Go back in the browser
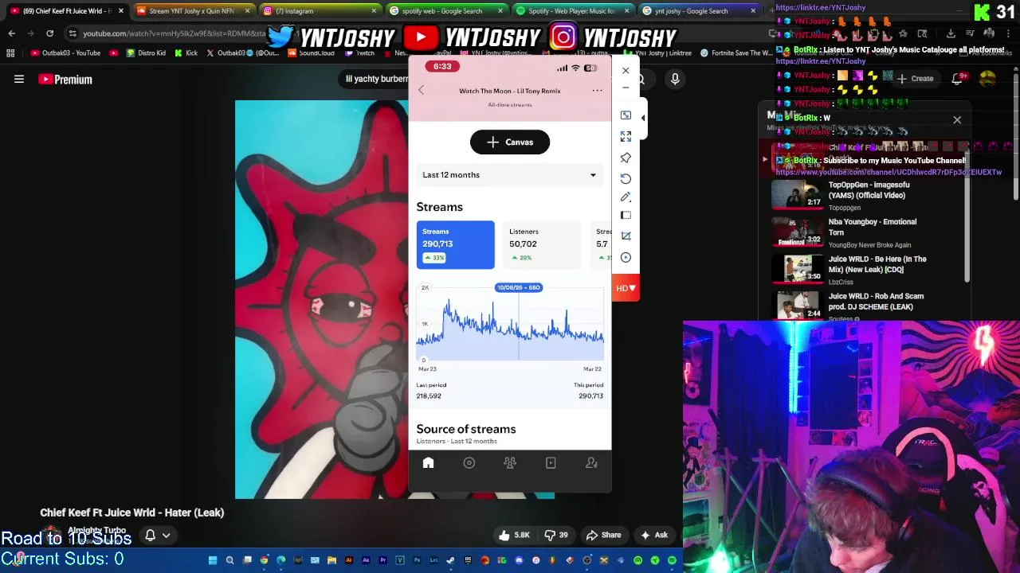Screen dimensions: 1020x573 [x=11, y=33]
